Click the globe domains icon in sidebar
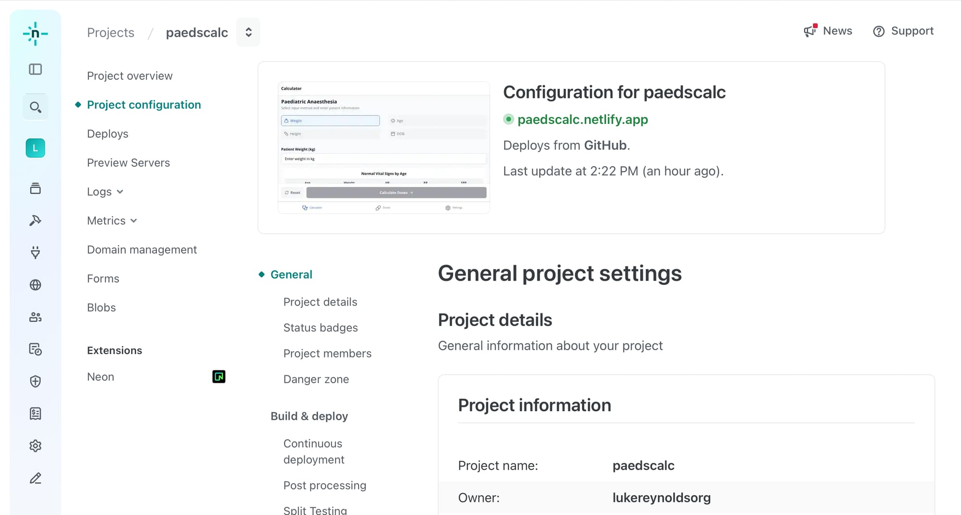The width and height of the screenshot is (961, 515). (x=35, y=285)
